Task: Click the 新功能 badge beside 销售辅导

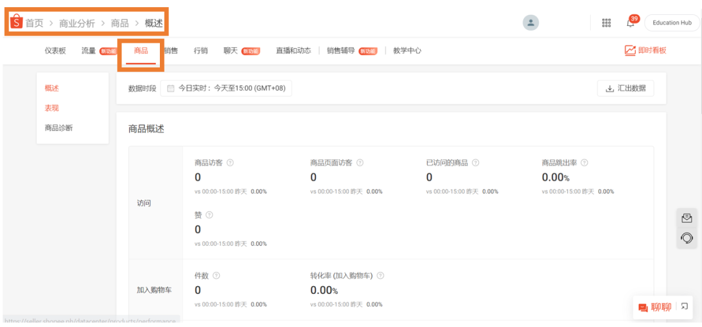Action: pos(368,51)
